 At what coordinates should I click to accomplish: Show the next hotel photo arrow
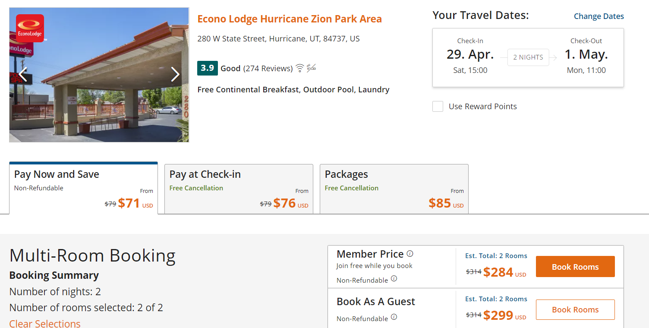pos(175,74)
